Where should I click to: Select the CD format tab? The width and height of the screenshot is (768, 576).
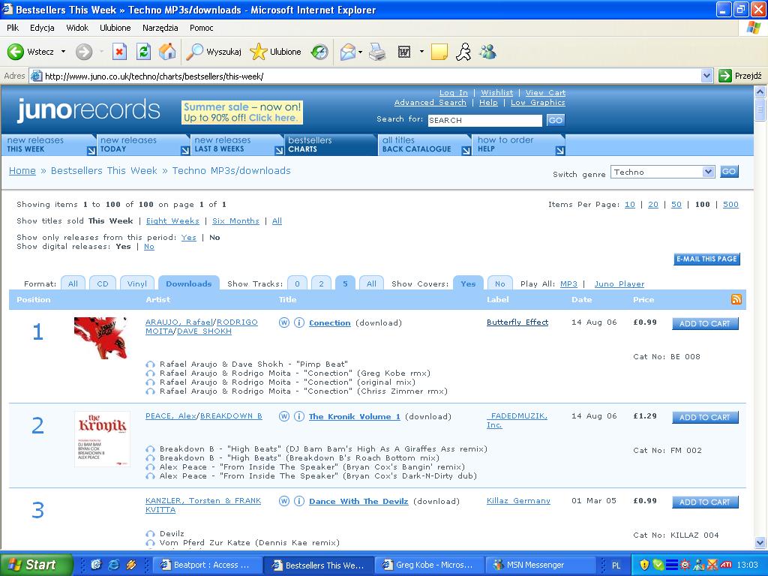tap(102, 283)
